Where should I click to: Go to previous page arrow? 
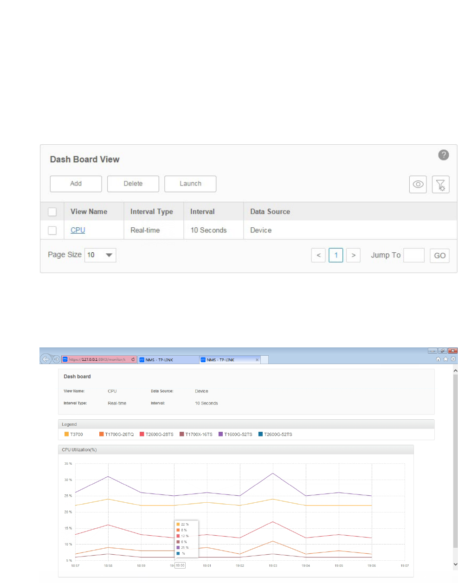(318, 255)
